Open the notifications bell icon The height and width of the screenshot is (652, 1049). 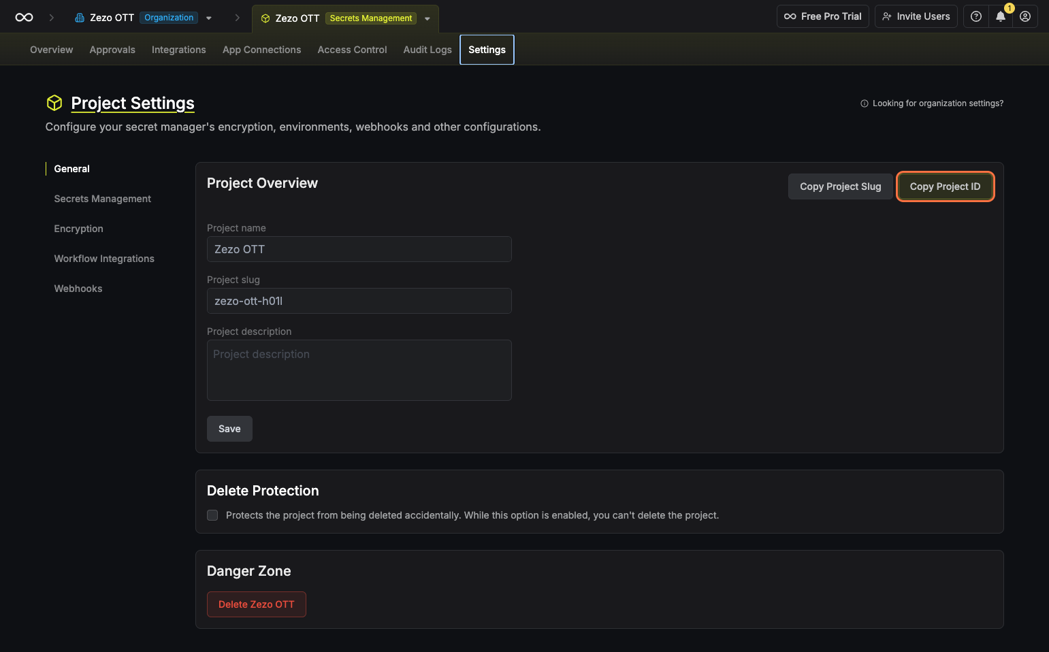tap(1000, 16)
